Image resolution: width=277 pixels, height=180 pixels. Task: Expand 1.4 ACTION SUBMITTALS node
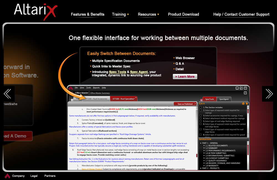204,153
